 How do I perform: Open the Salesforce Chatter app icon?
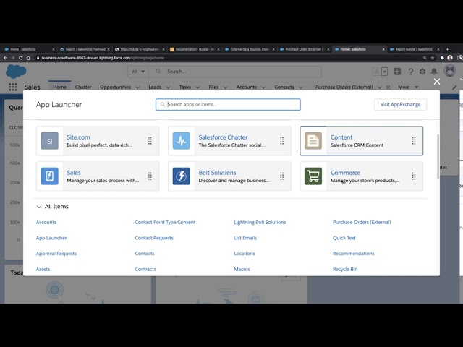point(182,141)
